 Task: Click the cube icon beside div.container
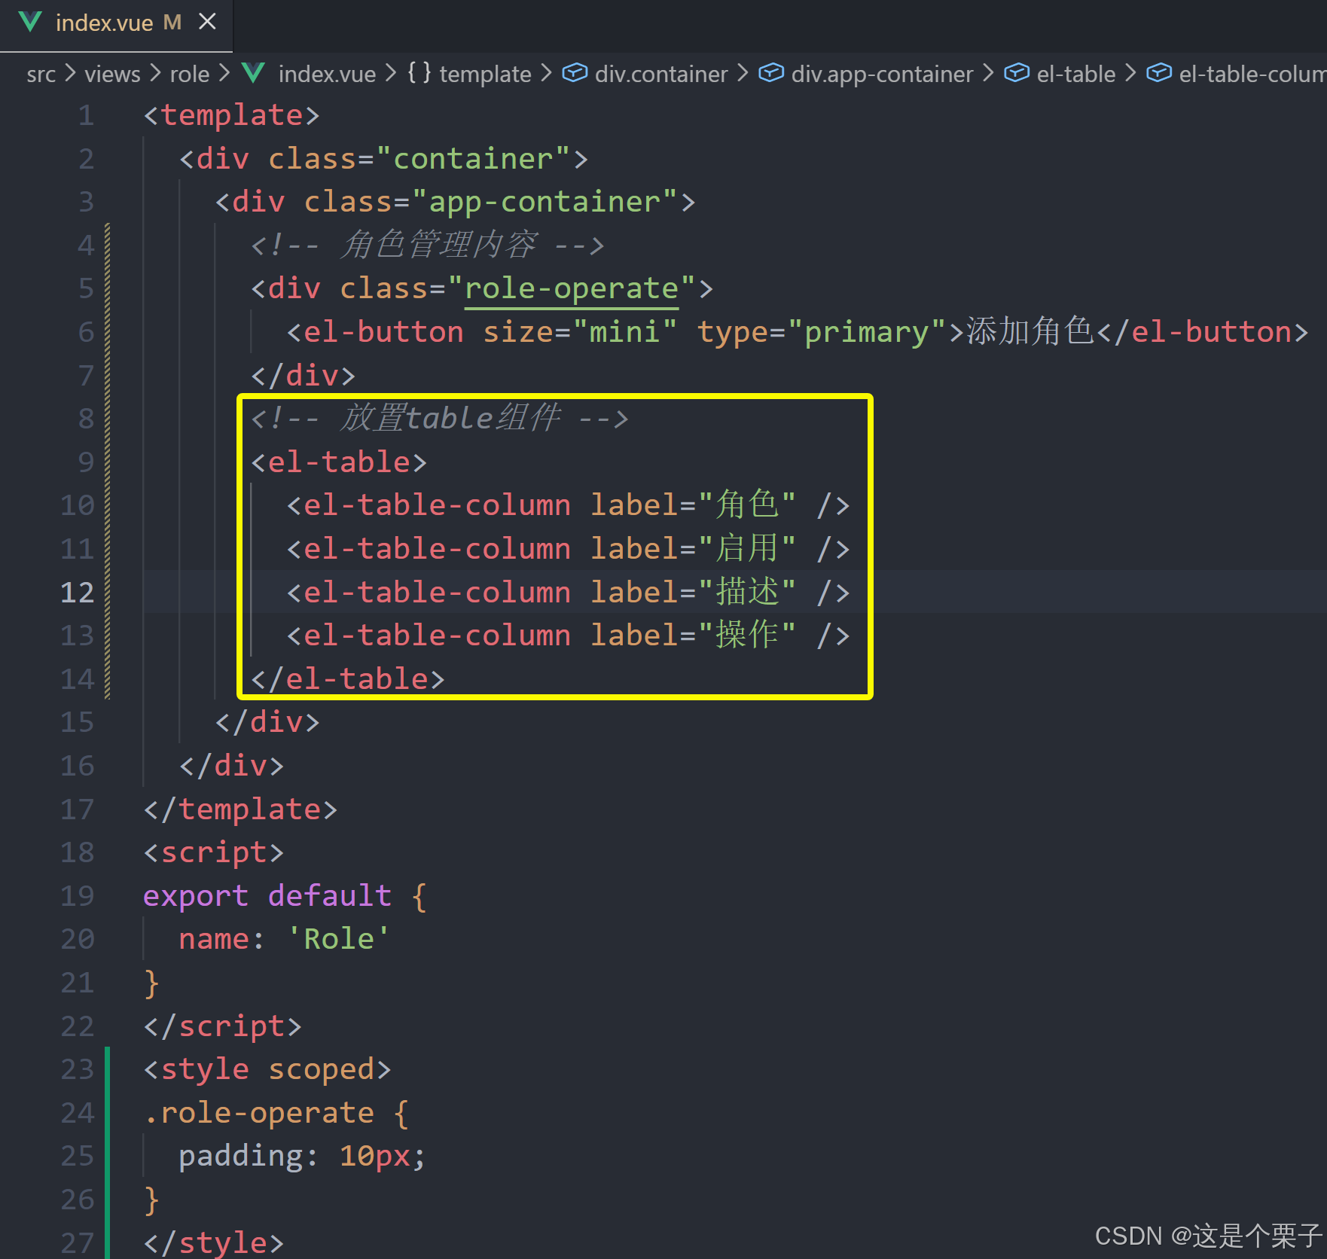575,72
